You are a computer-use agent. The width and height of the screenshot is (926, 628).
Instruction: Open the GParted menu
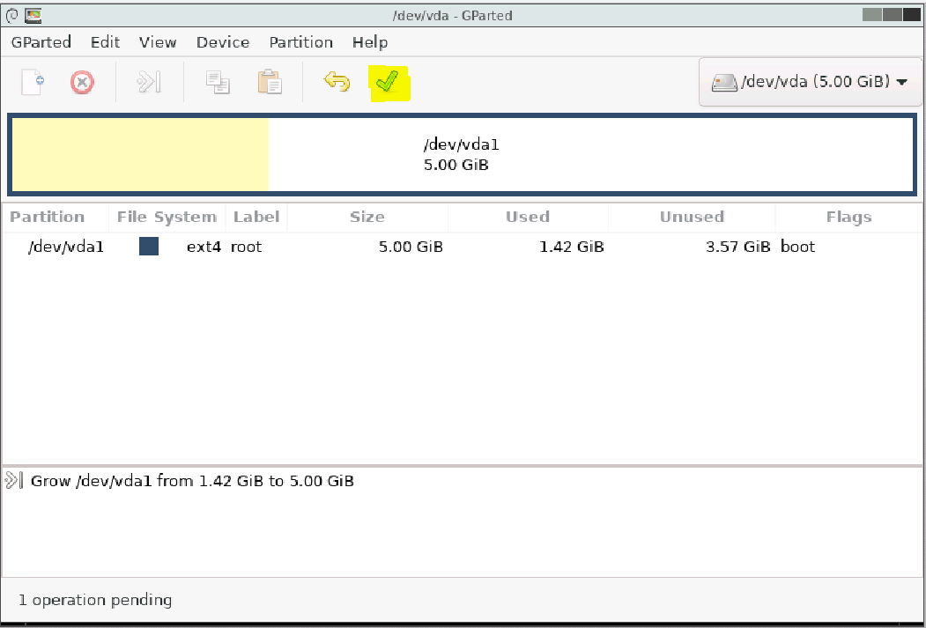point(41,42)
